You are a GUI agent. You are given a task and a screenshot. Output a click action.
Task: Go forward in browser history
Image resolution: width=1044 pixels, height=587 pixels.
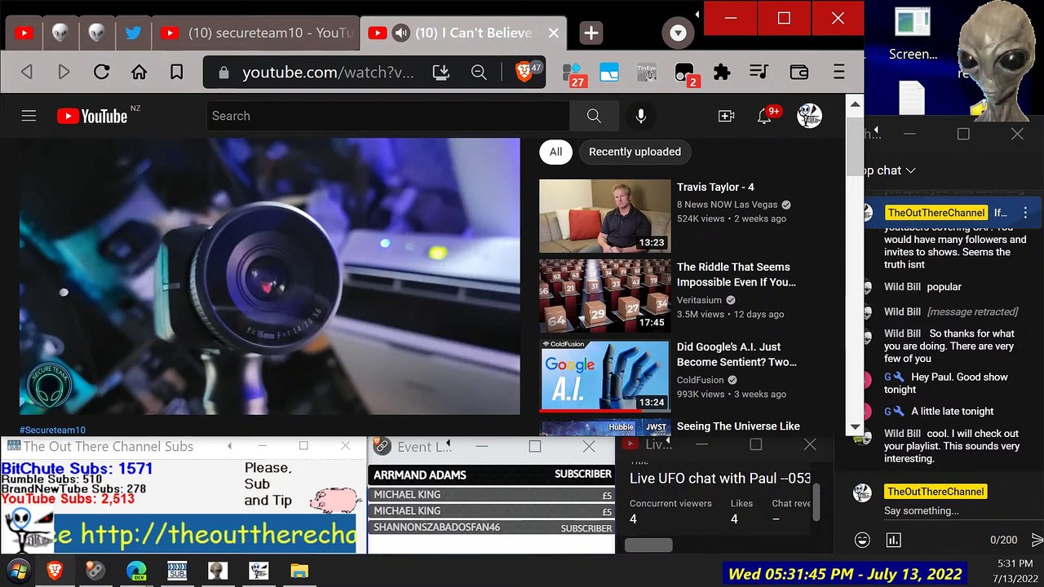click(64, 73)
